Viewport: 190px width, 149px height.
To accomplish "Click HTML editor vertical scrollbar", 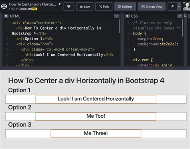I will pos(119,26).
